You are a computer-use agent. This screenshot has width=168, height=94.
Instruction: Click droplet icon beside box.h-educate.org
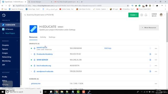[x=34, y=66]
